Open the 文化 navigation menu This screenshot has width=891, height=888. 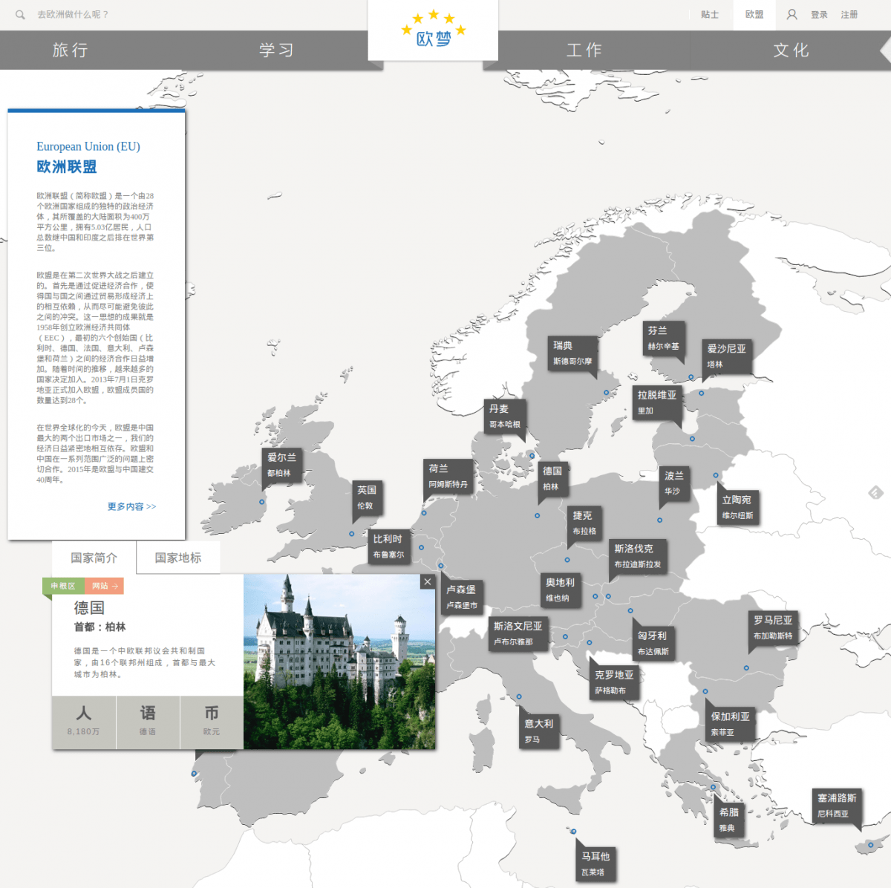pyautogui.click(x=791, y=50)
